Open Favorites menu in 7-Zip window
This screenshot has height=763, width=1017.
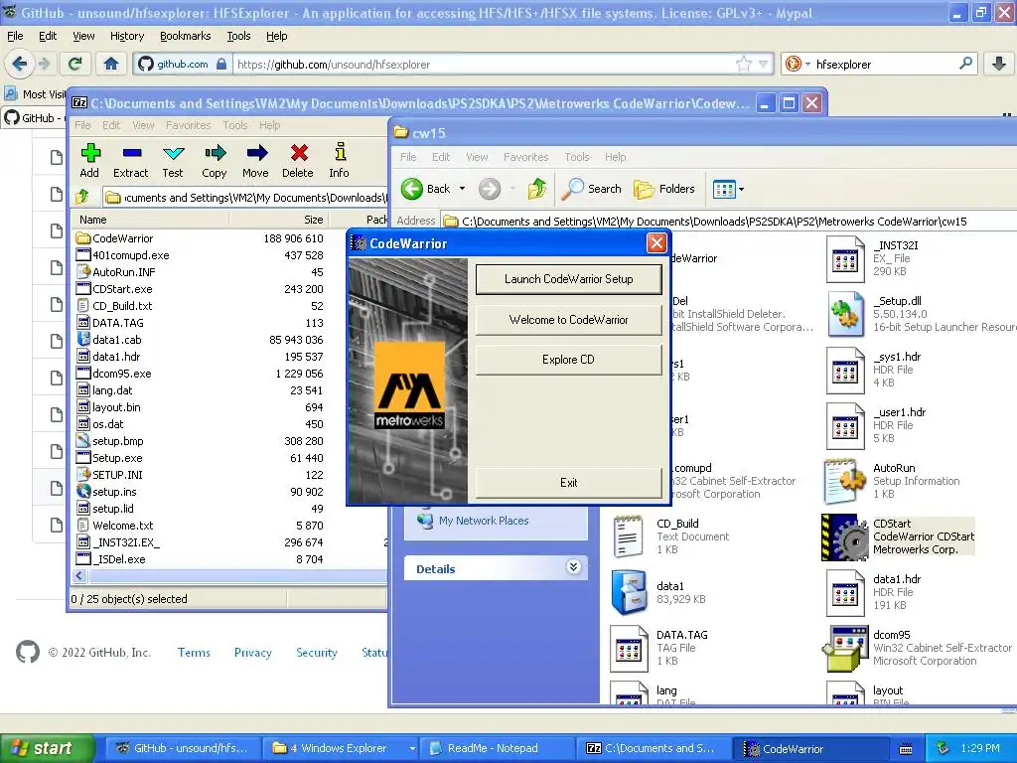188,125
